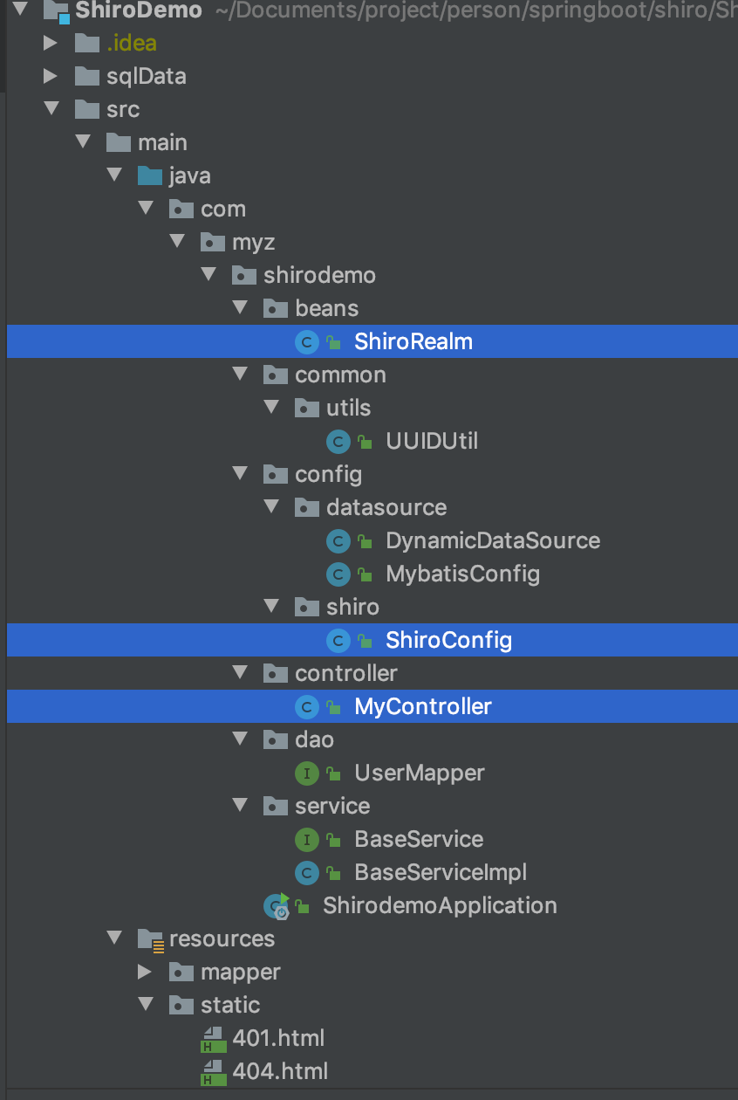
Task: Collapse the datasource package
Action: click(271, 508)
